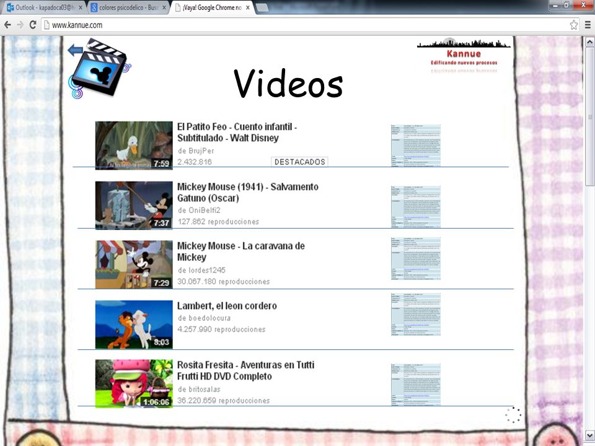Viewport: 595px width, 446px height.
Task: Reload the page with the refresh icon
Action: [x=33, y=25]
